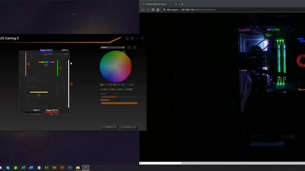Go back in the browser window
The width and height of the screenshot is (305, 171).
click(143, 9)
